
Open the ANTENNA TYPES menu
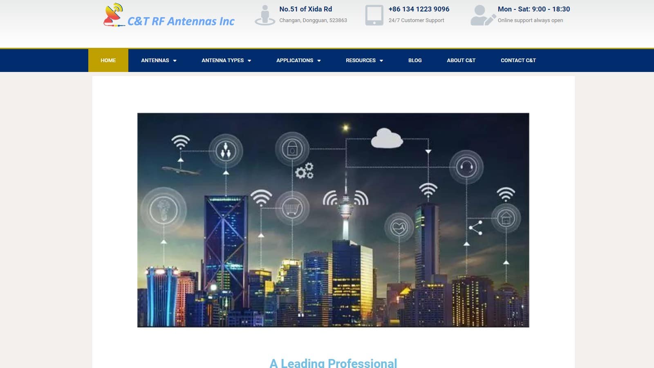pos(222,61)
